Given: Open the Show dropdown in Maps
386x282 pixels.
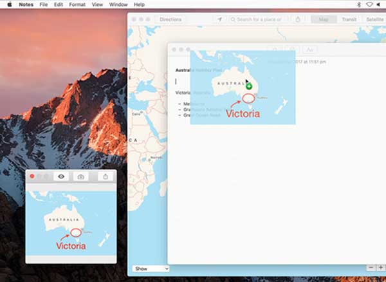Looking at the screenshot, I should pos(151,268).
